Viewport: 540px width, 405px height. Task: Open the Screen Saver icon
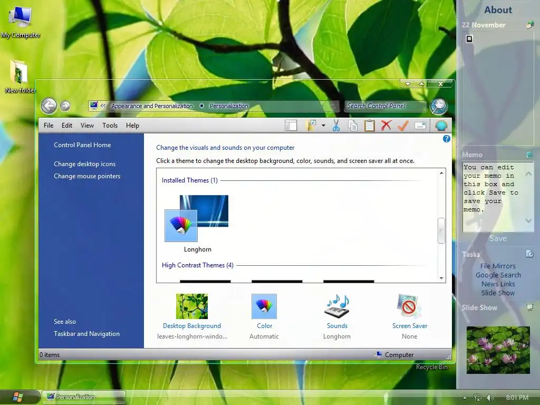pyautogui.click(x=409, y=306)
